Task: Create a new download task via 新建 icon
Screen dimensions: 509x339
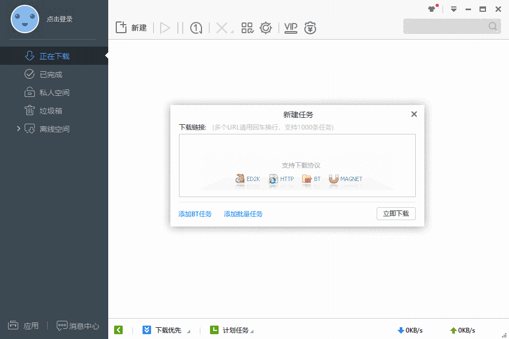Action: point(130,27)
